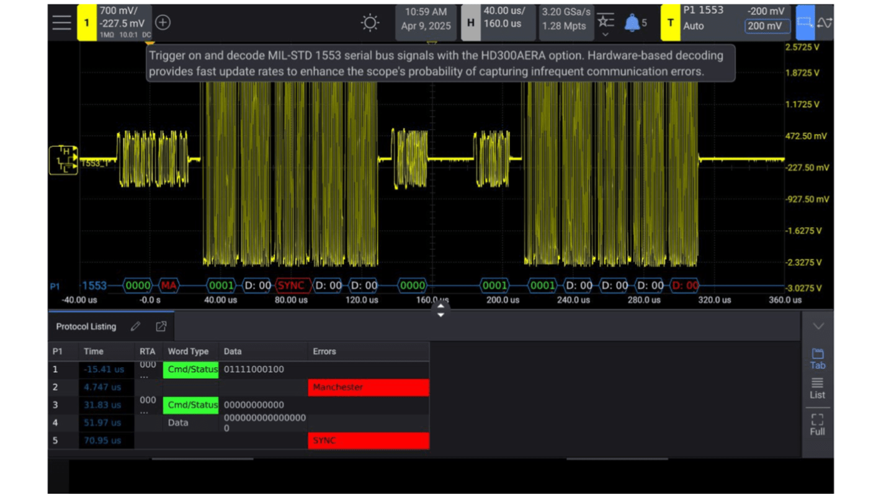Select the -200 mV trigger value
The width and height of the screenshot is (881, 495).
tap(766, 11)
